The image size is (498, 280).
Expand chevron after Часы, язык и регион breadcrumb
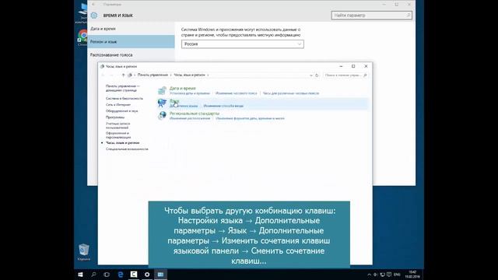click(208, 75)
